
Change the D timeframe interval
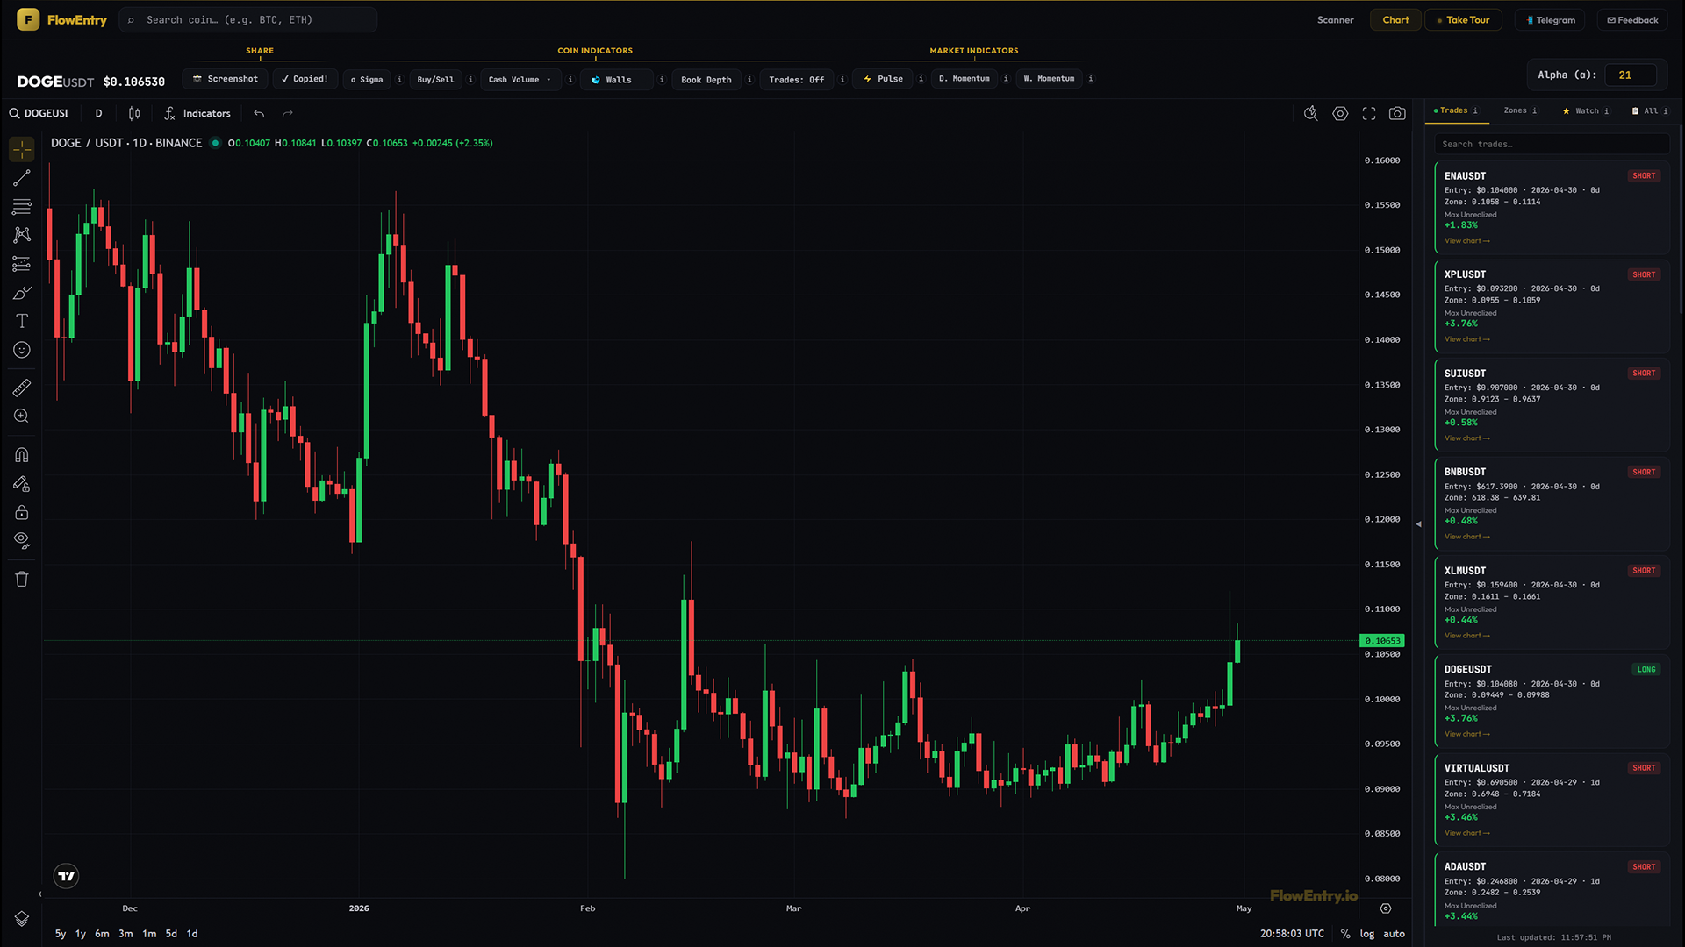click(98, 113)
